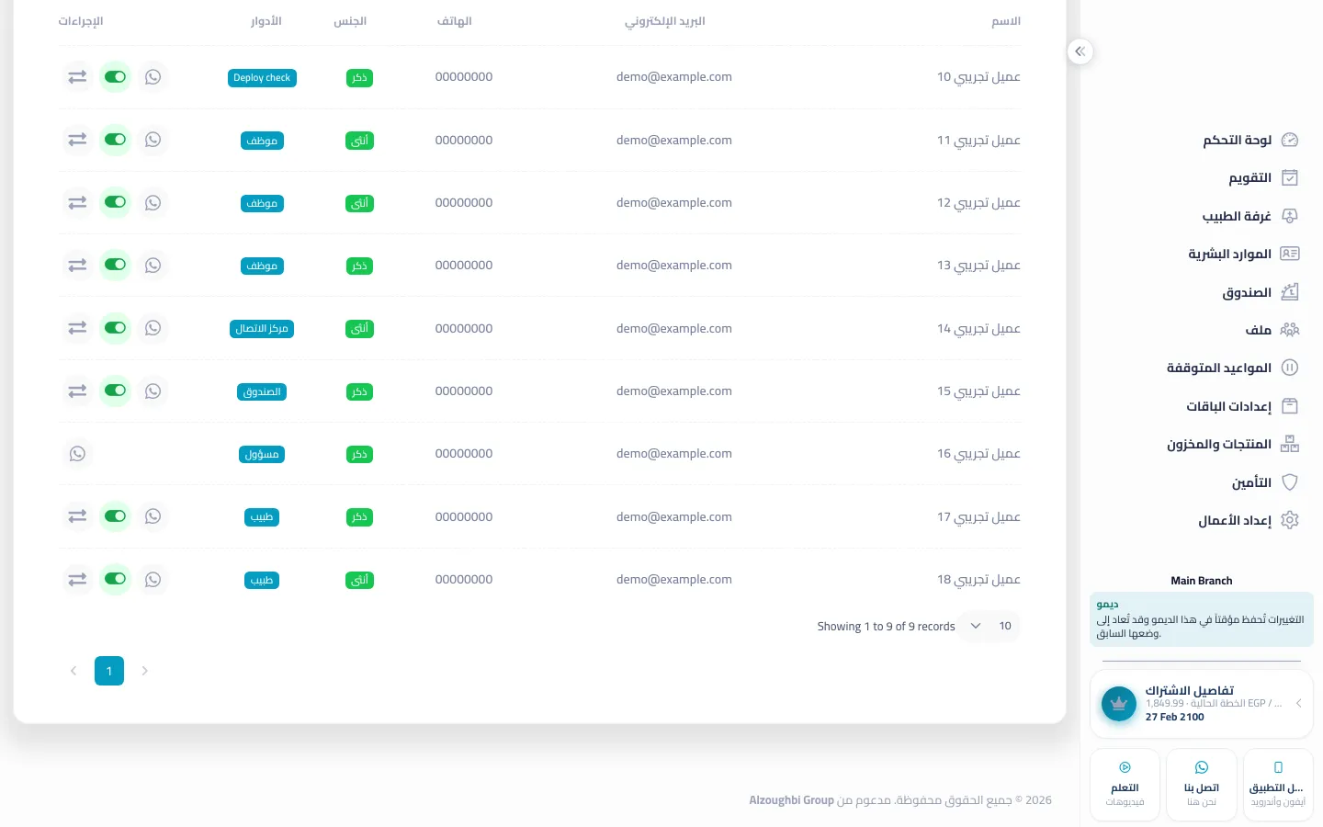Click the التأمين shield icon
Viewport: 1323px width, 827px height.
coord(1290,482)
